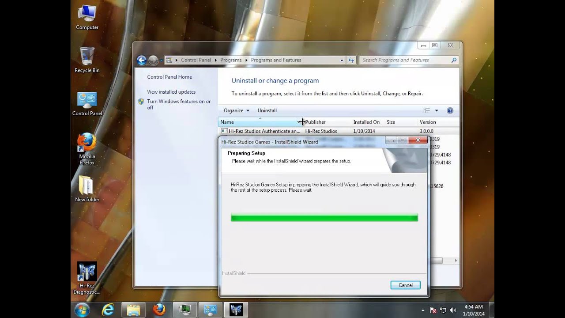Image resolution: width=565 pixels, height=318 pixels.
Task: Switch to Hi-Rez installer taskbar button
Action: pyautogui.click(x=236, y=310)
